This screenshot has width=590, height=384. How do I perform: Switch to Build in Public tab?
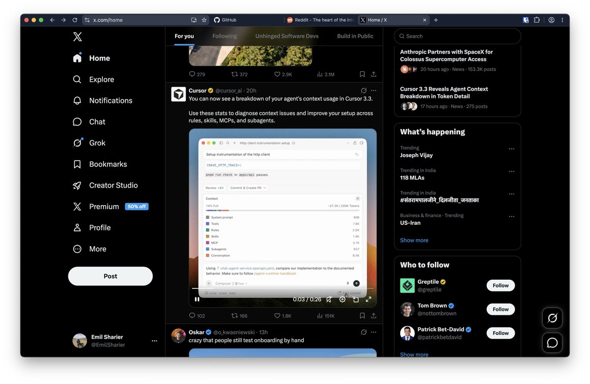355,36
